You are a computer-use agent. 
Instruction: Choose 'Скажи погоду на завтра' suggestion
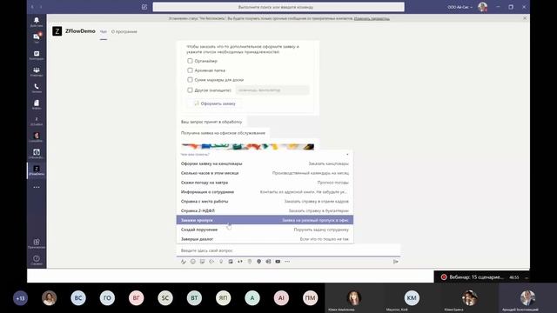(265, 183)
